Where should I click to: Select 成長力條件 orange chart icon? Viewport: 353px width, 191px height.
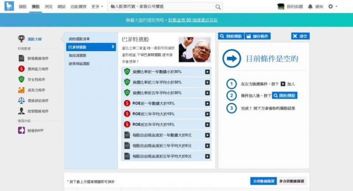pos(21,90)
